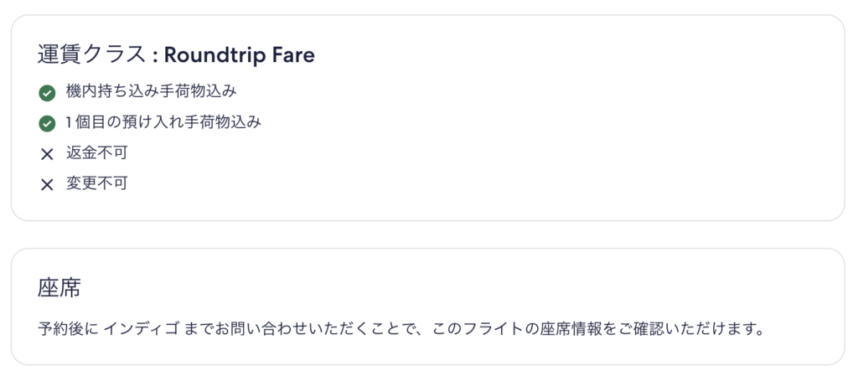Click the 返金不可 label
858x376 pixels.
96,153
